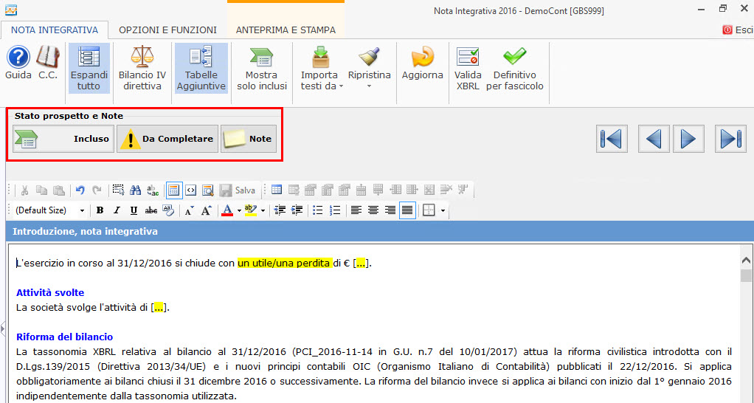Toggle strikethrough formatting
Screen dimensions: 754x403
point(151,210)
